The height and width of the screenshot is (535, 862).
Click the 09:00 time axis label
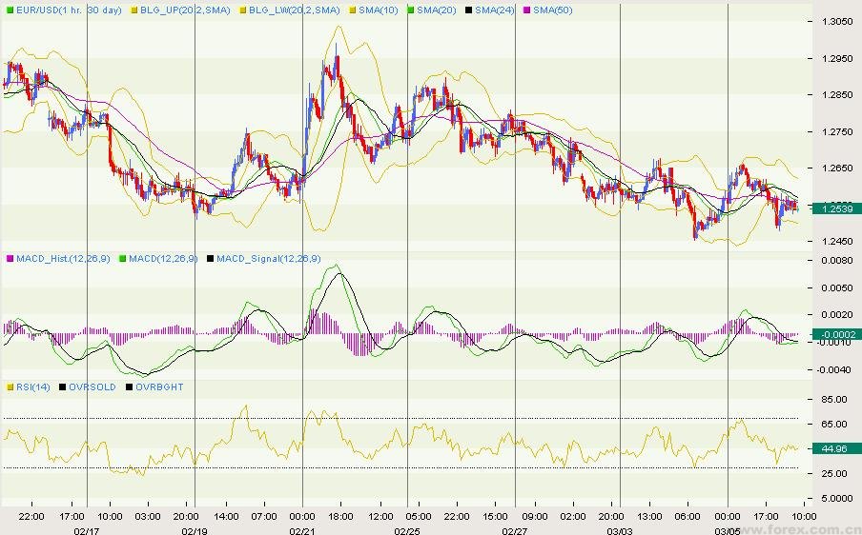point(535,516)
